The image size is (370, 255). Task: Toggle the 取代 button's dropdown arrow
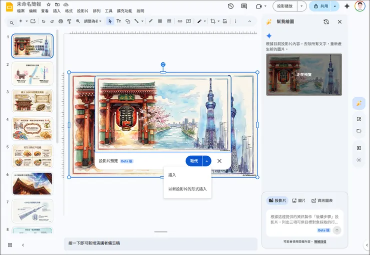(206, 161)
